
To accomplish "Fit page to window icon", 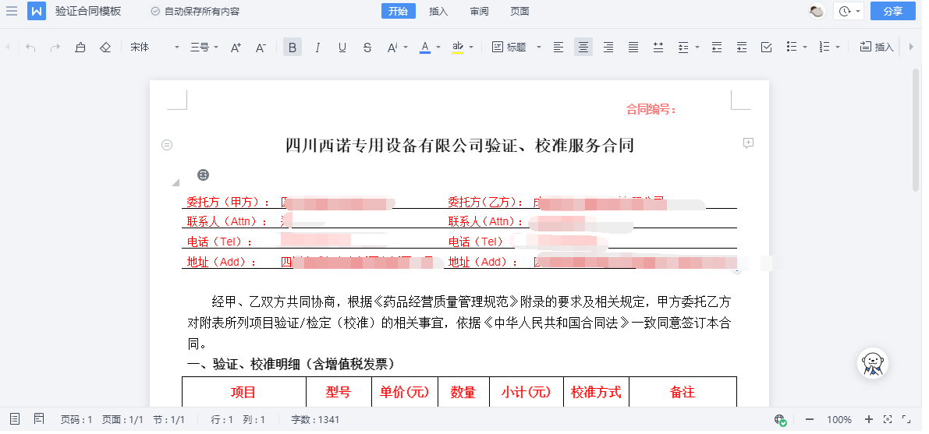I will click(x=888, y=420).
